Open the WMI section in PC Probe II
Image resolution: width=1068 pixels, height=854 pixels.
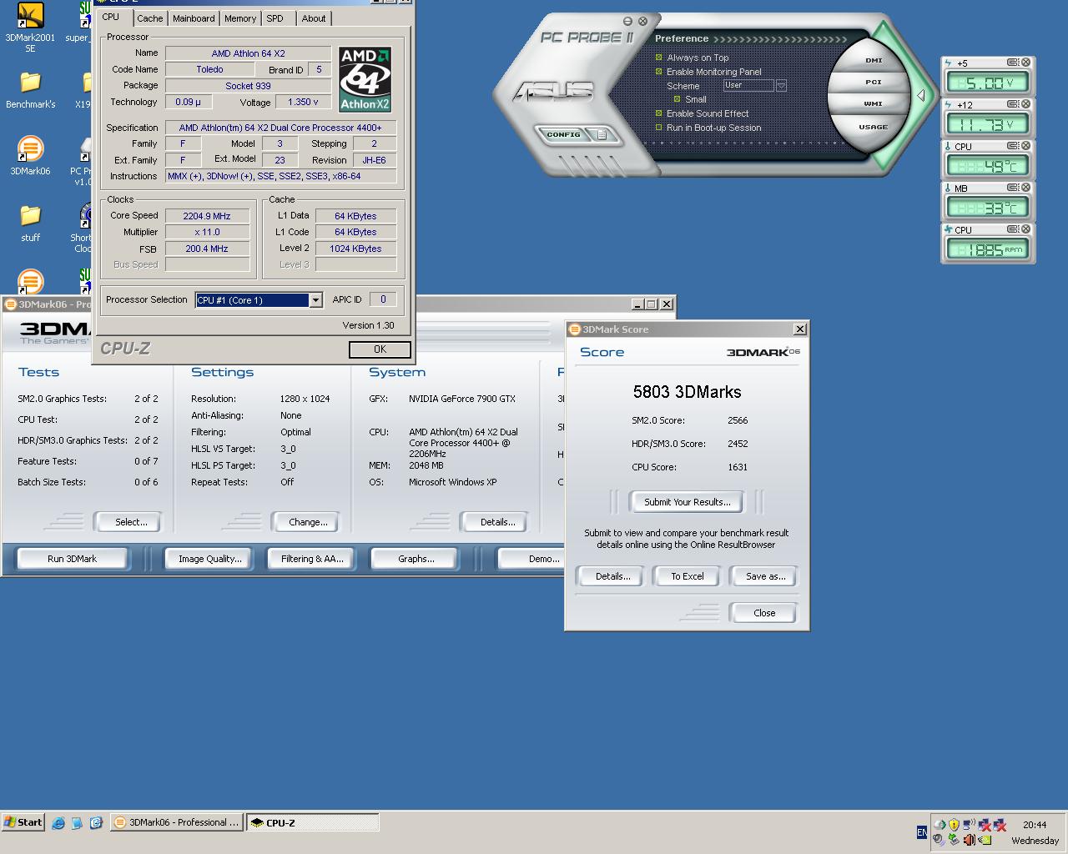click(x=873, y=103)
